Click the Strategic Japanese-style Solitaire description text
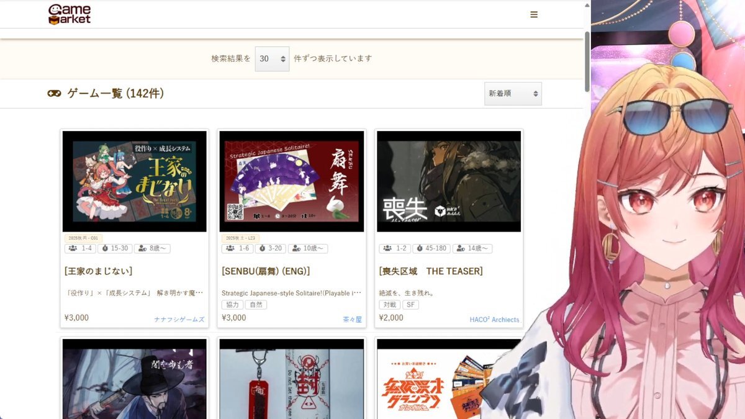745x419 pixels. pos(292,293)
